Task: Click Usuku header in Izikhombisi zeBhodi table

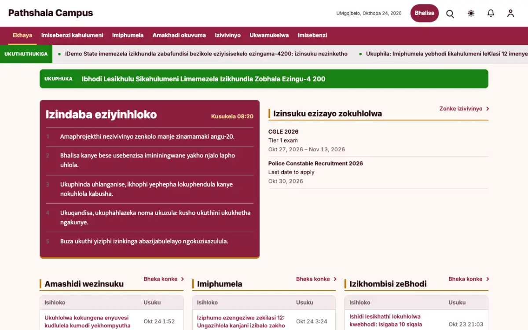Action: (x=457, y=302)
